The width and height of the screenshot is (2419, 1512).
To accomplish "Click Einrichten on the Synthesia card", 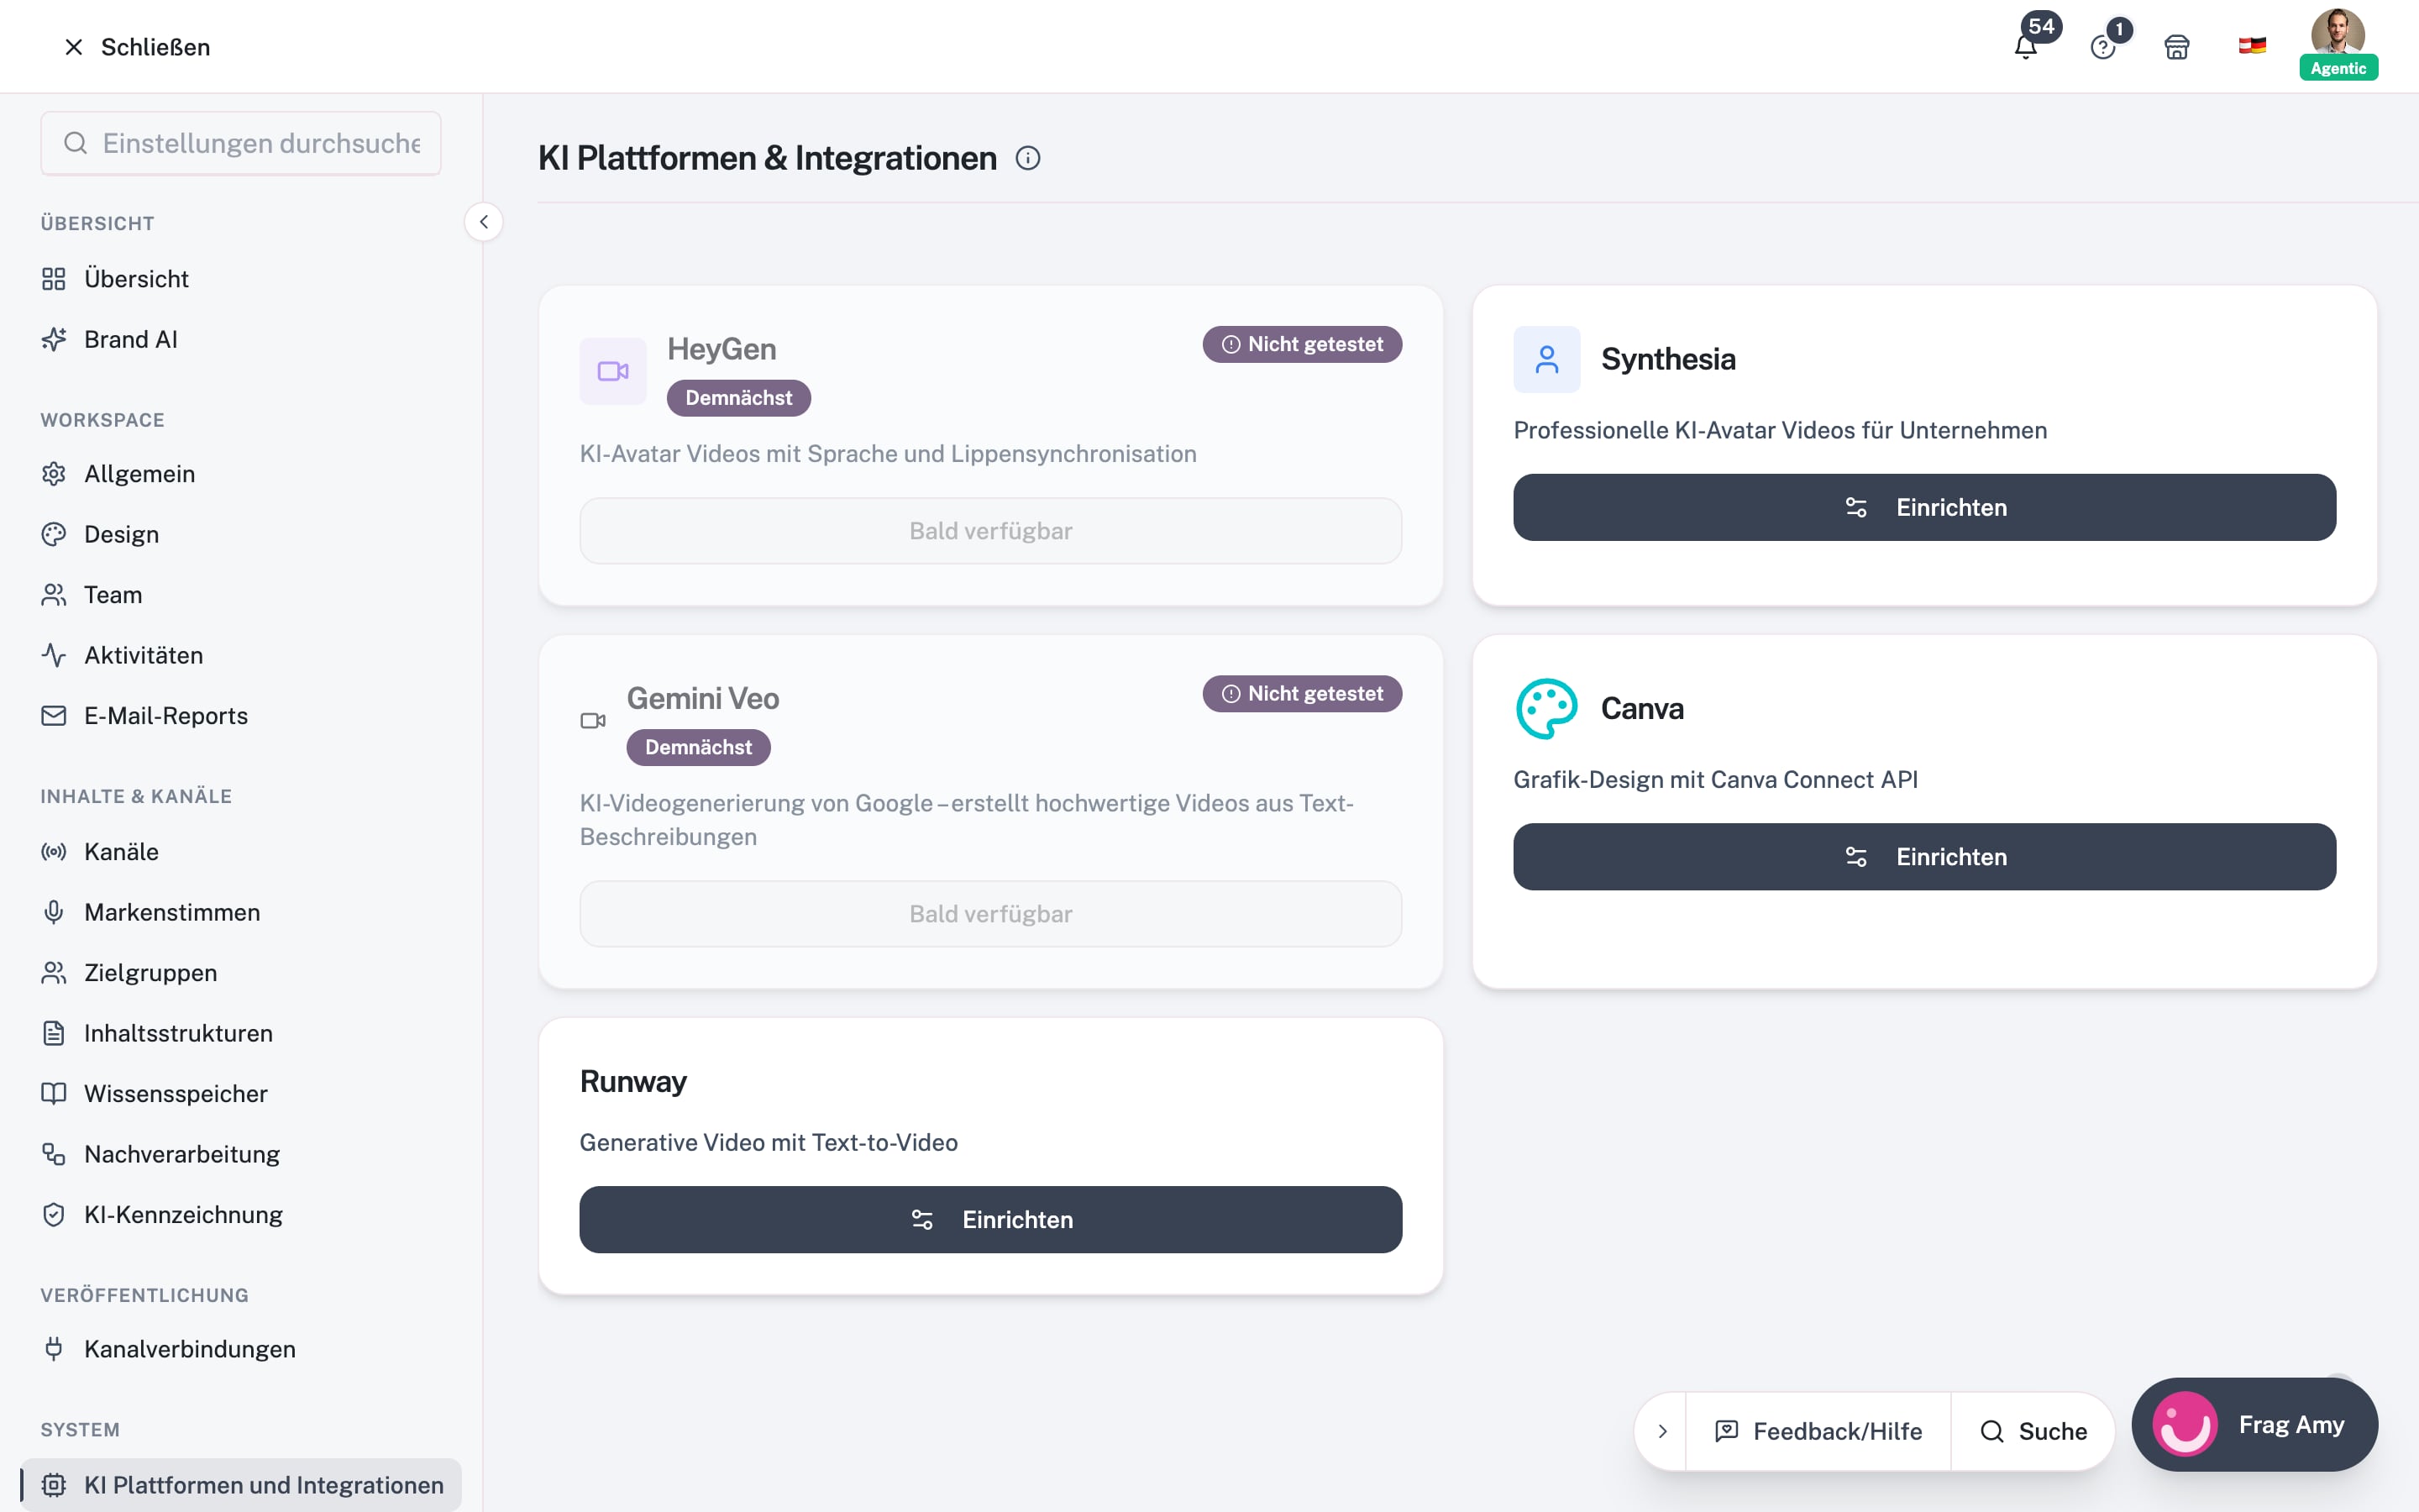I will 1924,507.
